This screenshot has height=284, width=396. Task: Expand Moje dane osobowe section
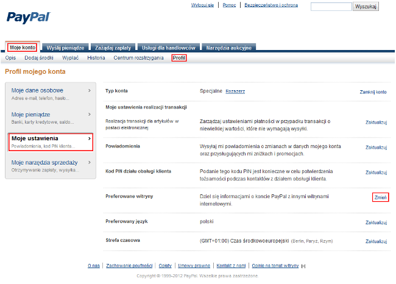click(51, 94)
